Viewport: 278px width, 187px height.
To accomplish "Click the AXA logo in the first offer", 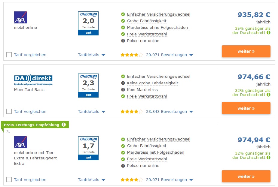I will [x=20, y=17].
